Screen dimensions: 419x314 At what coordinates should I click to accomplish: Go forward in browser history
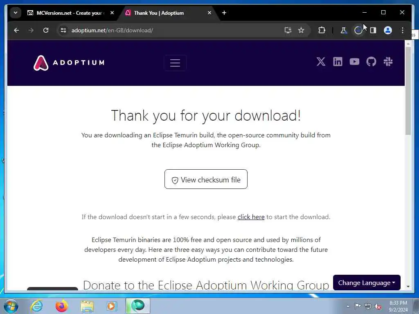tap(31, 30)
